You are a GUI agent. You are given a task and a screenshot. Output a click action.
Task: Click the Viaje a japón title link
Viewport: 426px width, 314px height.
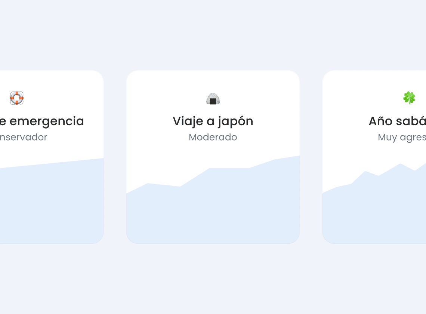coord(213,121)
